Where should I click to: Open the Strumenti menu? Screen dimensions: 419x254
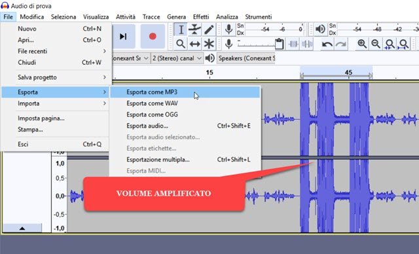pos(259,17)
